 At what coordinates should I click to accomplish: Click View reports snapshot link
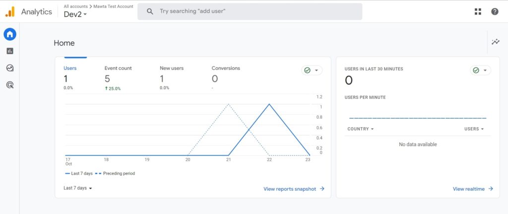tap(294, 189)
